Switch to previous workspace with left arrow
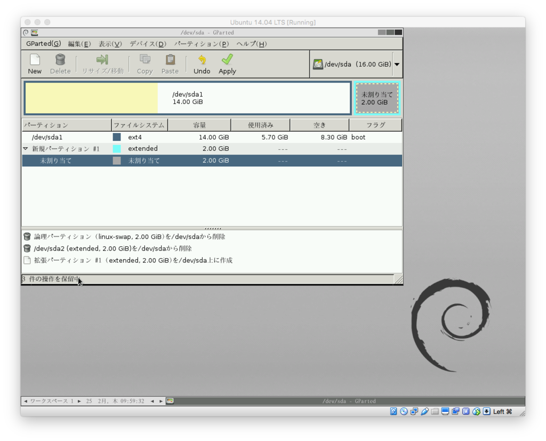 [26, 401]
